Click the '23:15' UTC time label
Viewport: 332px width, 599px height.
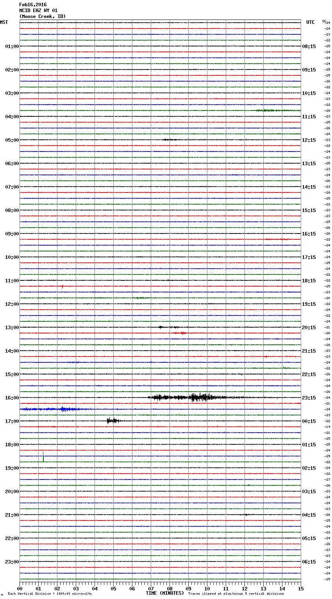tap(309, 398)
